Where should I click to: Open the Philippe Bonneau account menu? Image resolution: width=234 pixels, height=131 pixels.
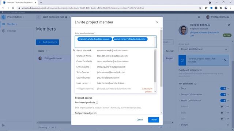(x=219, y=17)
